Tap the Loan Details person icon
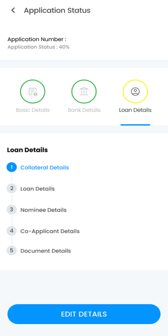 point(135,92)
